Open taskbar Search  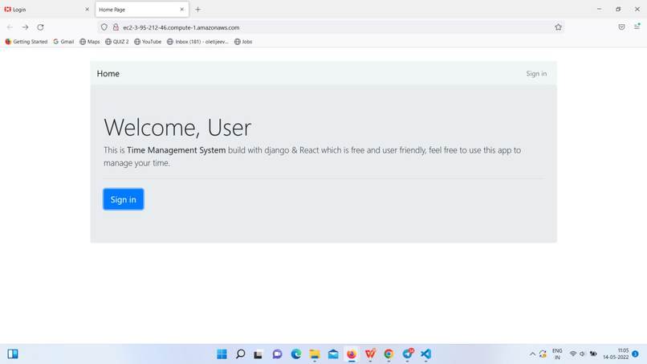(240, 354)
